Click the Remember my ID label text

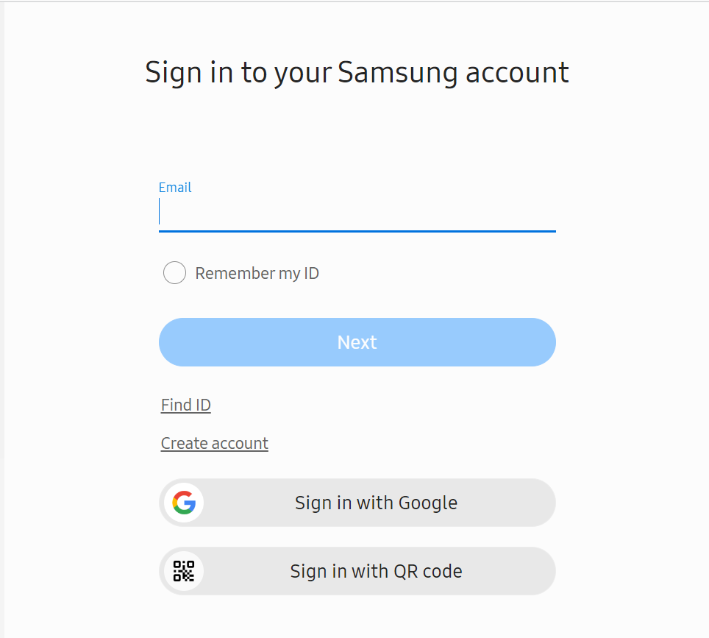257,273
